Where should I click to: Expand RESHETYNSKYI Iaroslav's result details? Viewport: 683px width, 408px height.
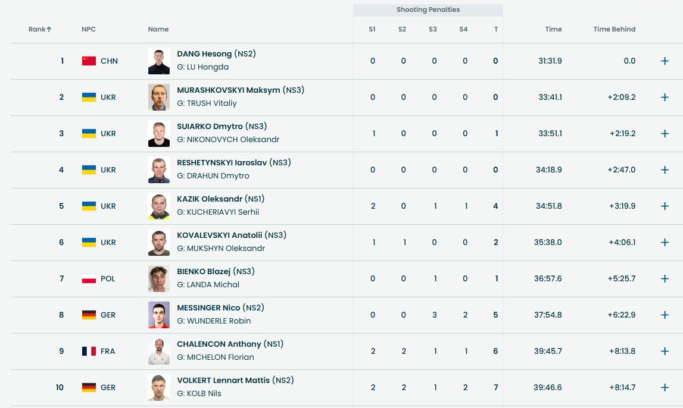[665, 170]
